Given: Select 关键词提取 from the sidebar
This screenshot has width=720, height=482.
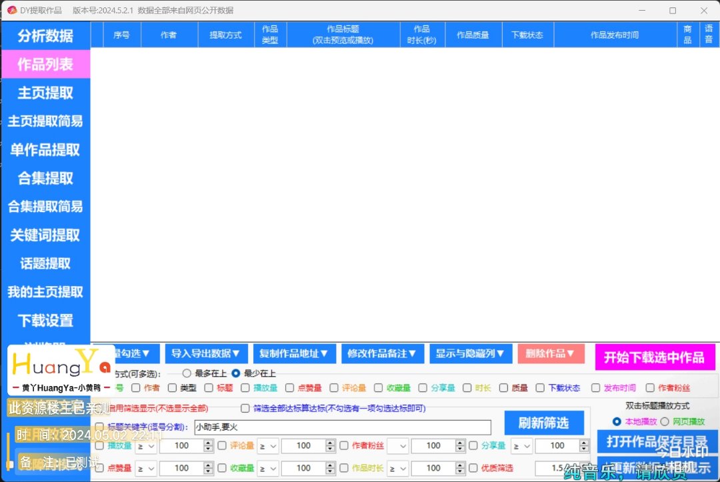Looking at the screenshot, I should [45, 235].
